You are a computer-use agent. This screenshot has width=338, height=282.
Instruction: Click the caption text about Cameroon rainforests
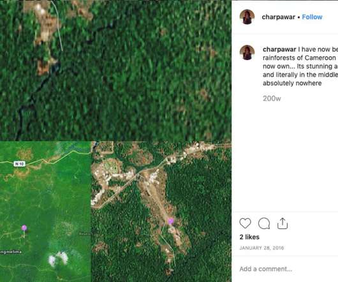point(300,66)
